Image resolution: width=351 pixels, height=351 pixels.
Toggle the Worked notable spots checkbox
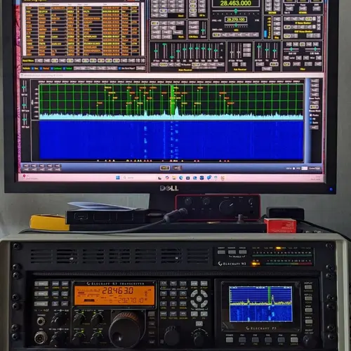point(41,68)
